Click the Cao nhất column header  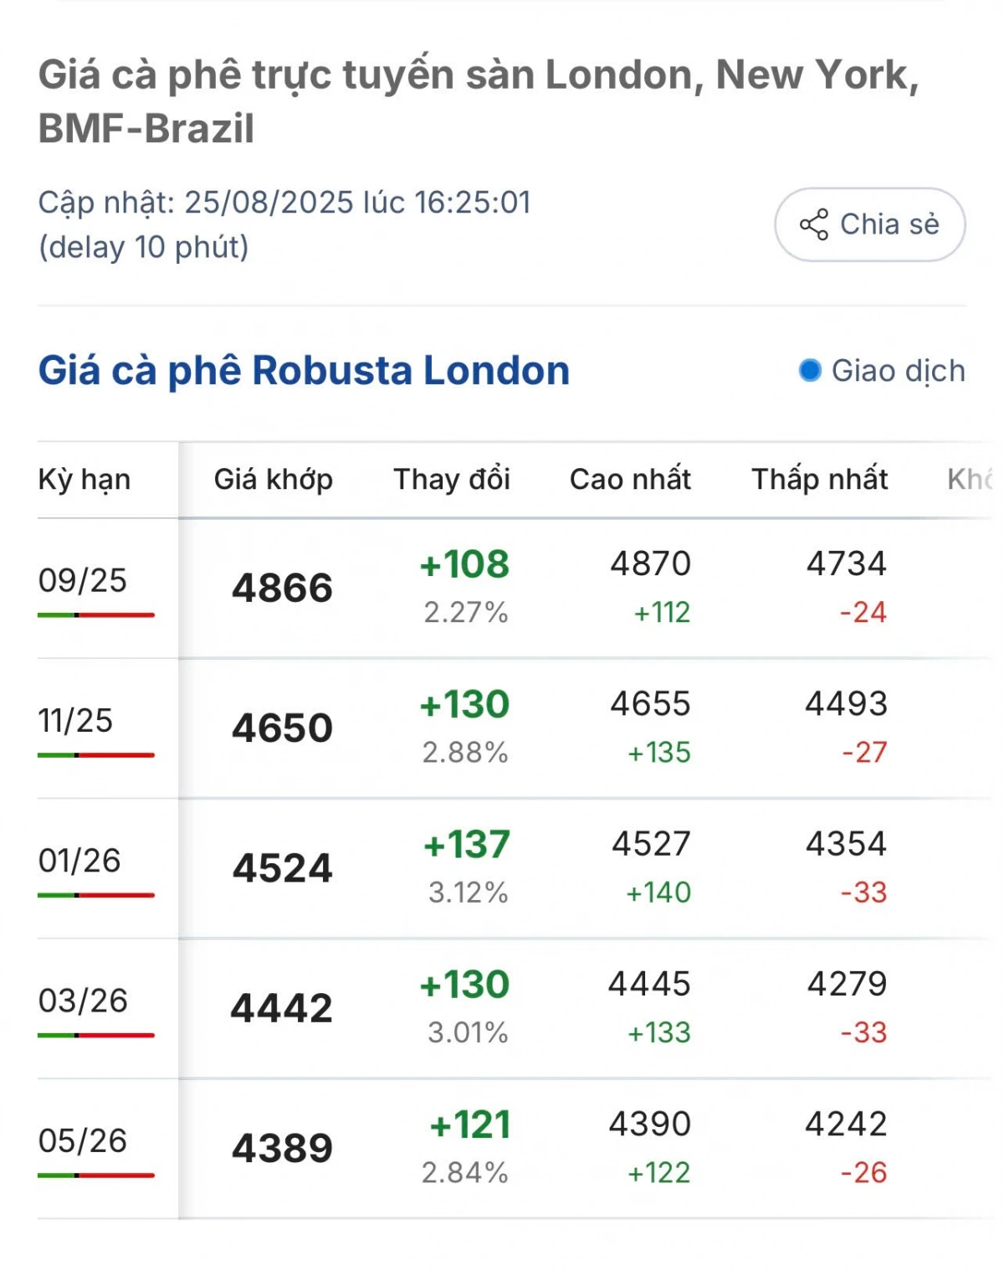pyautogui.click(x=630, y=479)
